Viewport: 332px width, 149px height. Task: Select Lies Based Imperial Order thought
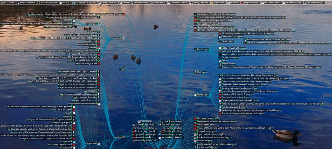click(62, 145)
